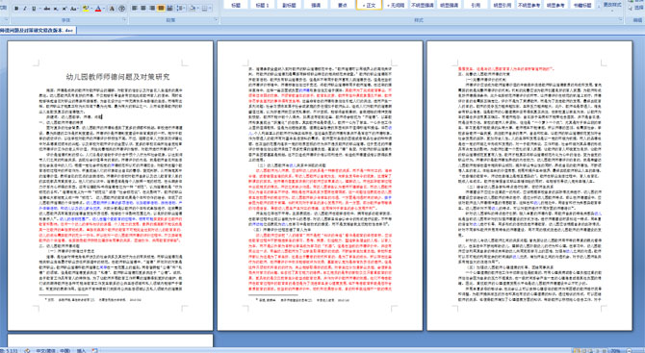Apply strikethrough text formatting
Screen dimensions: 645x353
pyautogui.click(x=47, y=9)
